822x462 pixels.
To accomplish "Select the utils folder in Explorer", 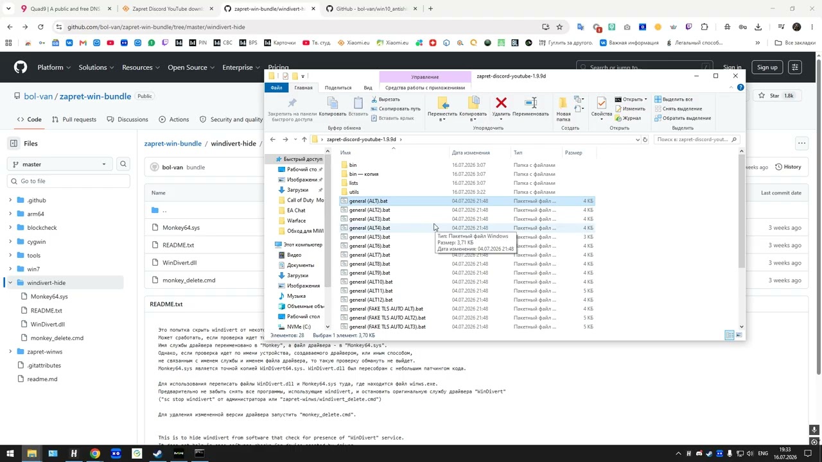I will point(354,192).
